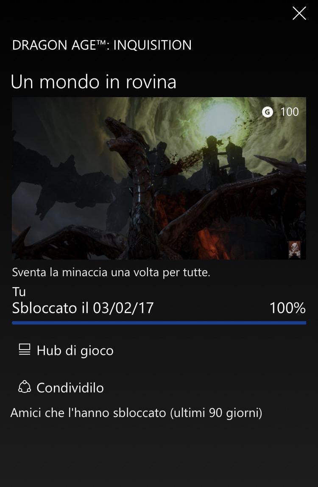
Task: Open Hub di gioco
Action: (66, 350)
